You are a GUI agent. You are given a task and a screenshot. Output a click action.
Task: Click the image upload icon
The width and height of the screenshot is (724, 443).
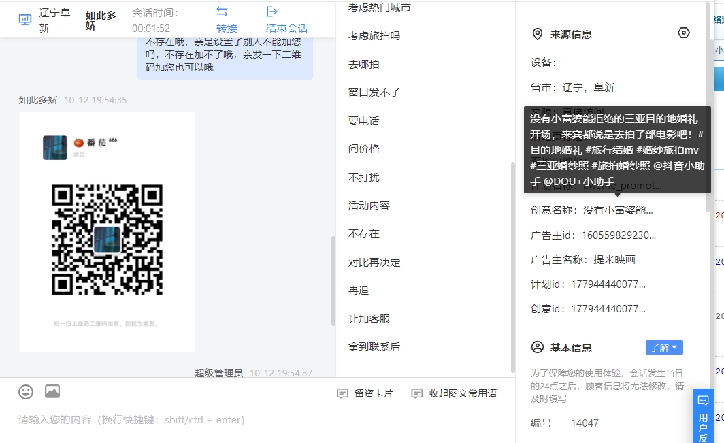click(x=52, y=391)
